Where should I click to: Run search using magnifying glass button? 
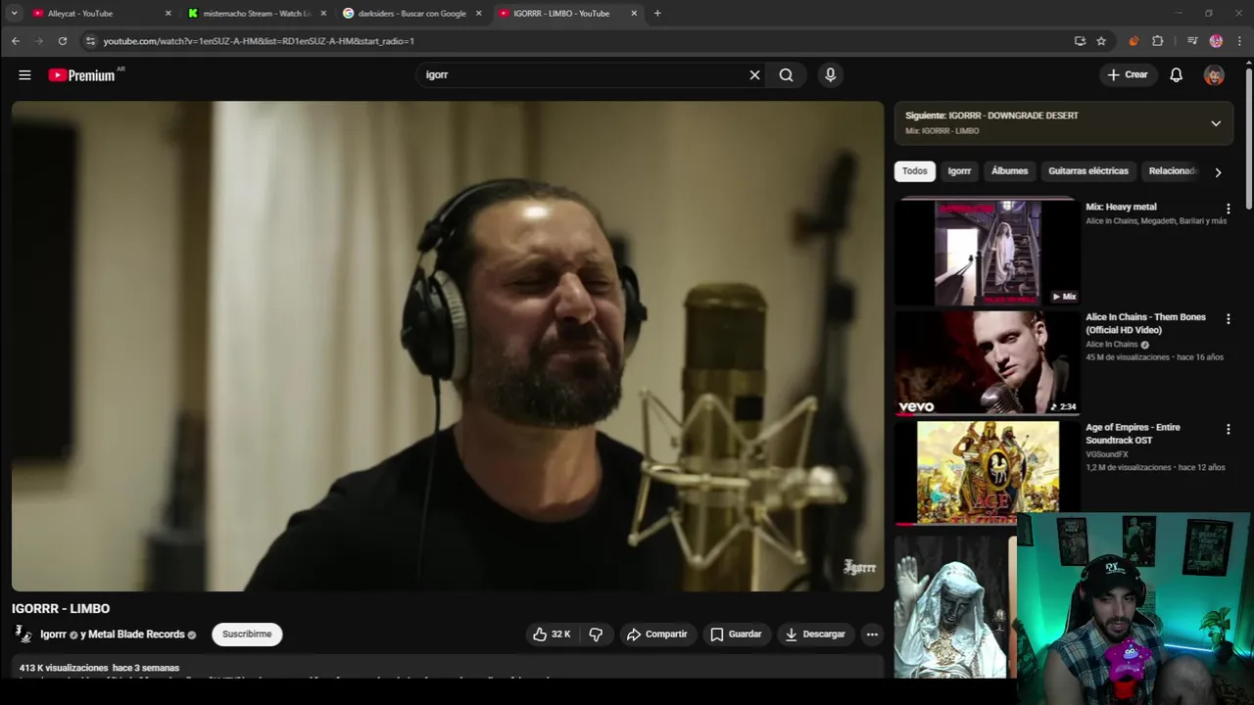786,74
